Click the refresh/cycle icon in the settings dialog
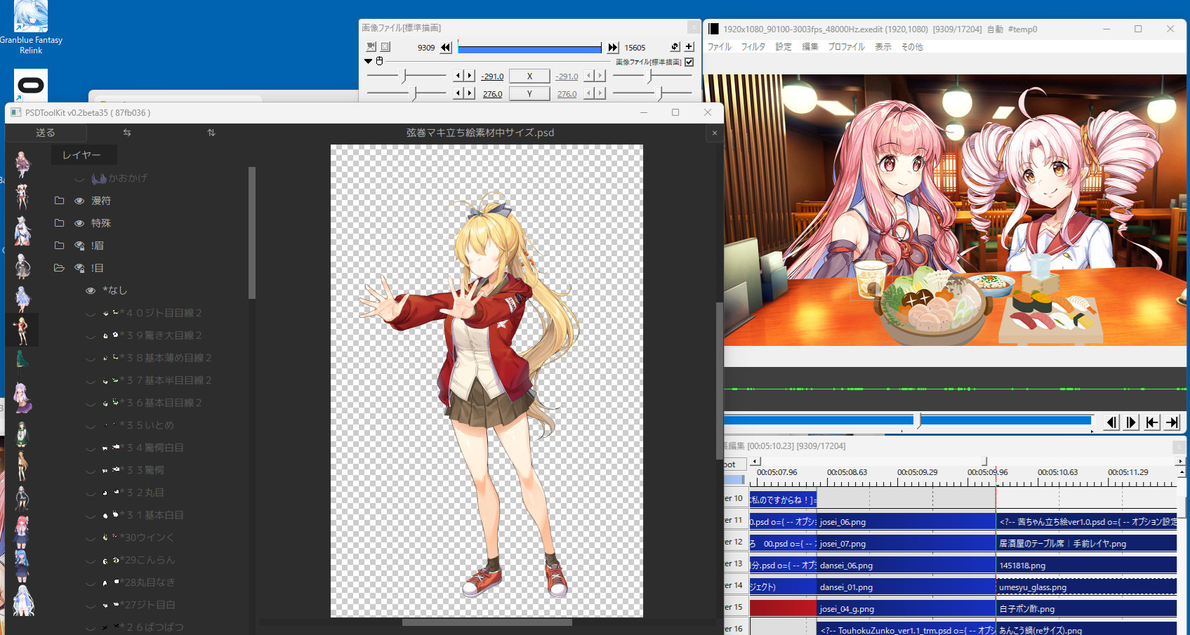This screenshot has height=635, width=1190. point(675,46)
